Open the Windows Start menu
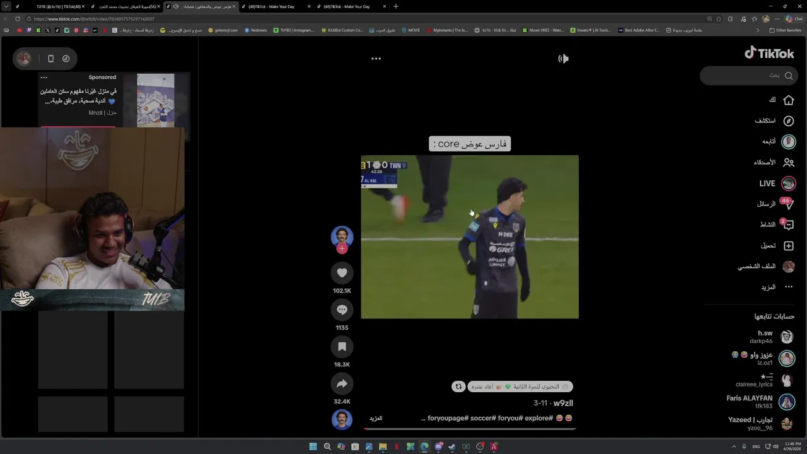This screenshot has width=807, height=454. coord(313,446)
